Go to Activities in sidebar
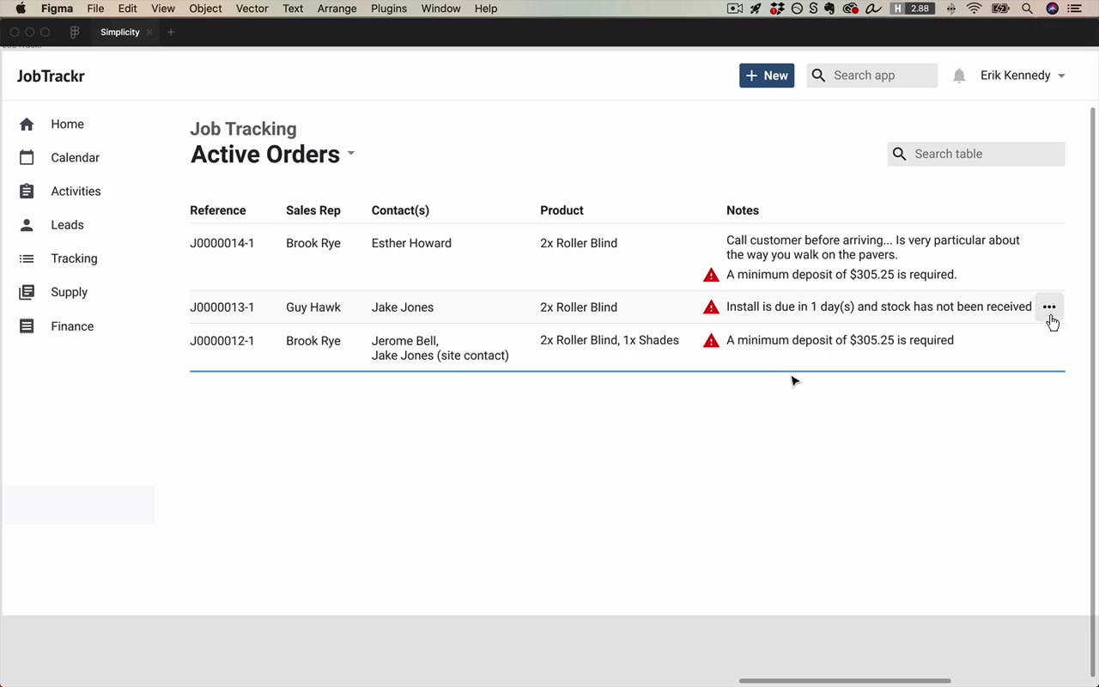 point(76,192)
